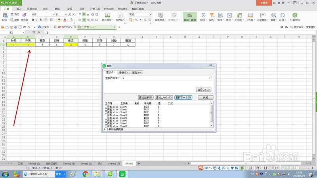Viewport: 317px width, 178px height.
Task: Open the font color dropdown arrow
Action: (x=68, y=20)
